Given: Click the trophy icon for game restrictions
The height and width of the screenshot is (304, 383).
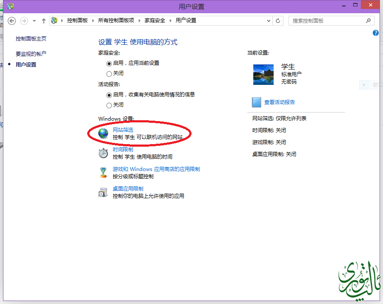Looking at the screenshot, I should [x=103, y=173].
